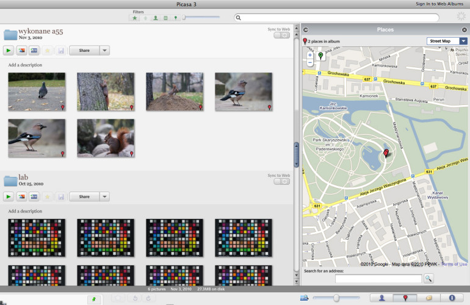This screenshot has width=470, height=305.
Task: Click the wykonane a55 folder title
Action: (41, 31)
